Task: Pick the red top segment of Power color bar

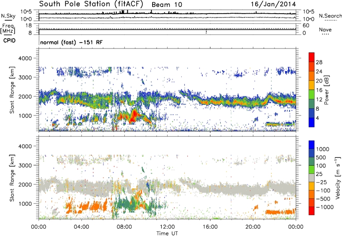Action: pyautogui.click(x=312, y=57)
